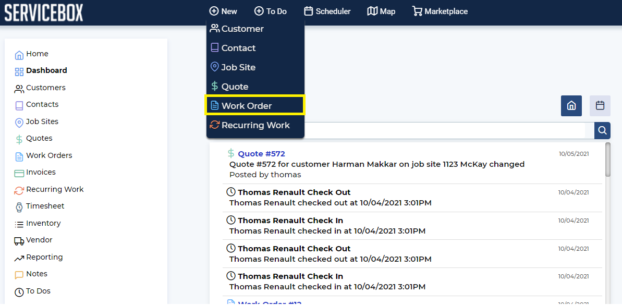
Task: Click the Work Orders document icon in sidebar
Action: [19, 156]
